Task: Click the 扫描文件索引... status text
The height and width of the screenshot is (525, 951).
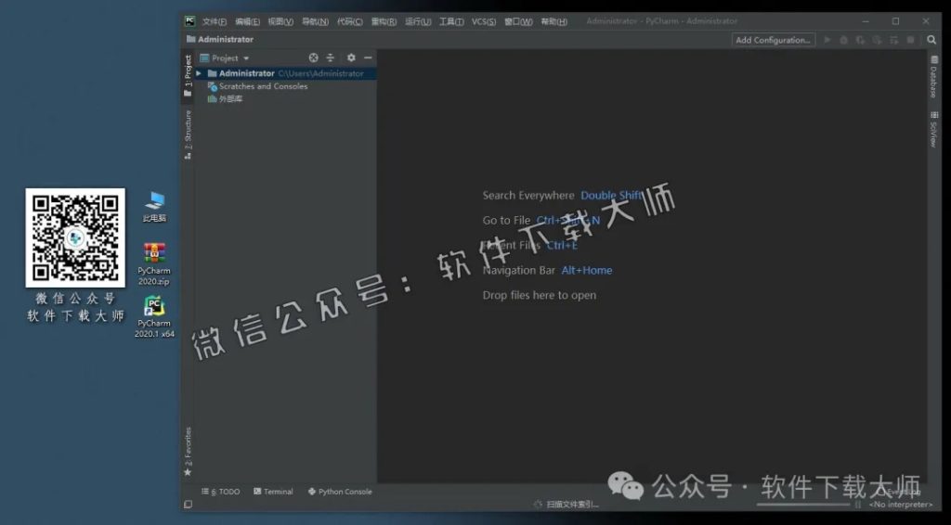Action: pyautogui.click(x=572, y=505)
